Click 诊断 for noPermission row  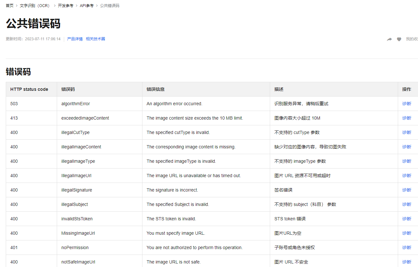[407, 247]
